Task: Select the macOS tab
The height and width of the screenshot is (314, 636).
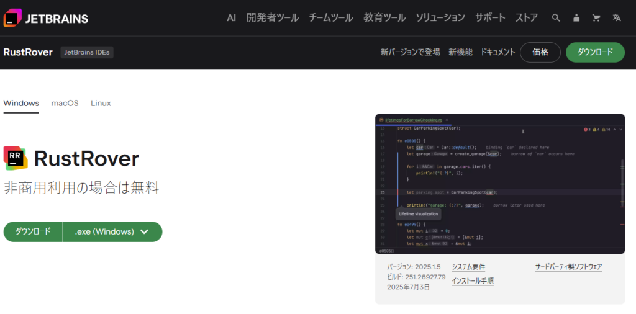Action: [x=65, y=103]
